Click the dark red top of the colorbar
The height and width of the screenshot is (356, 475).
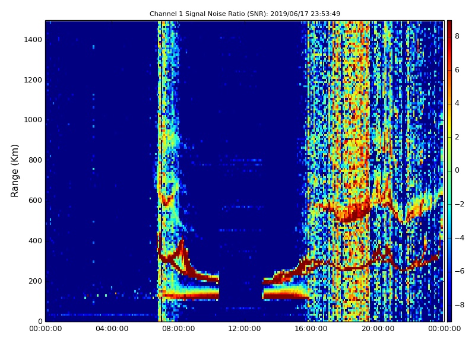(x=449, y=26)
